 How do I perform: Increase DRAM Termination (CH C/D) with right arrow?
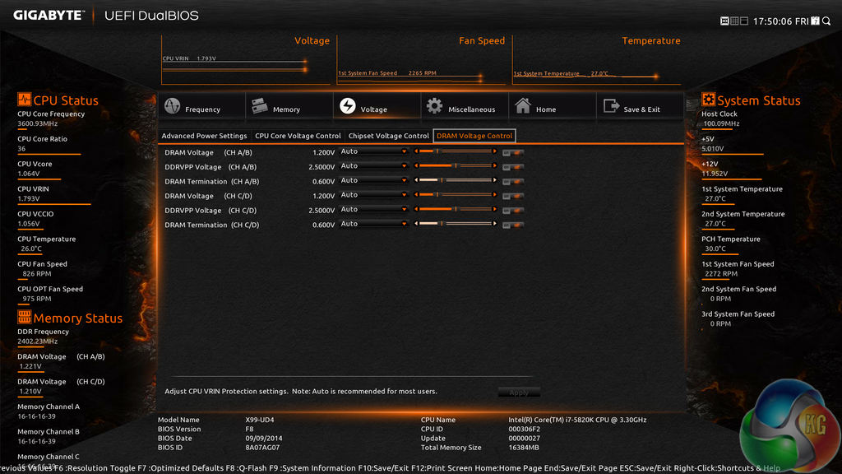click(494, 224)
